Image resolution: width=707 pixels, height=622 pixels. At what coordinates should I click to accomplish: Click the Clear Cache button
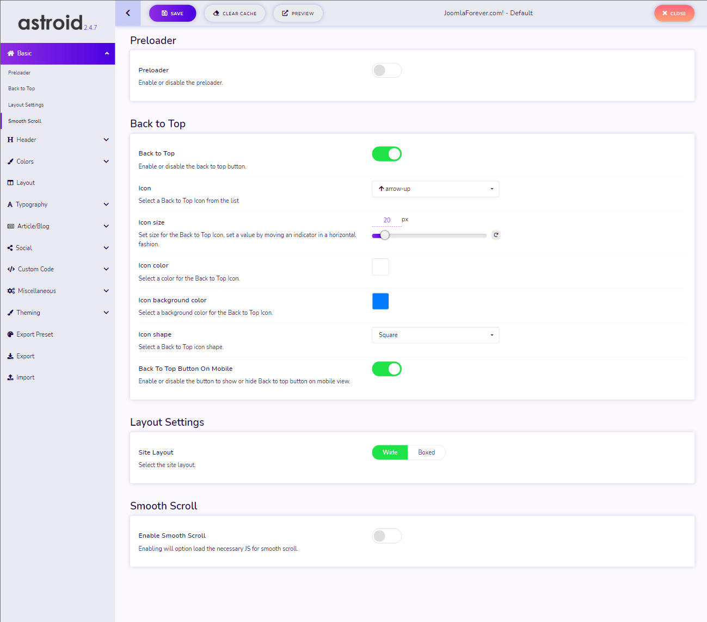[x=235, y=13]
